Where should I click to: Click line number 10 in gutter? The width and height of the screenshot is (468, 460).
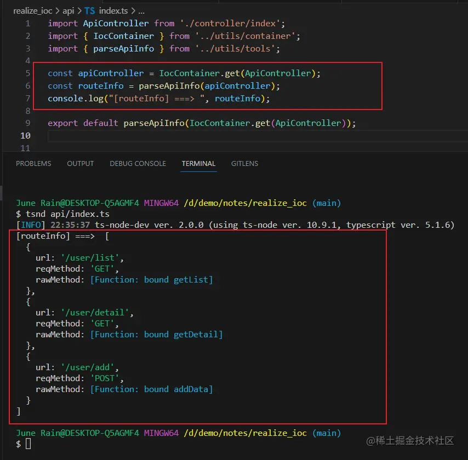pyautogui.click(x=25, y=135)
